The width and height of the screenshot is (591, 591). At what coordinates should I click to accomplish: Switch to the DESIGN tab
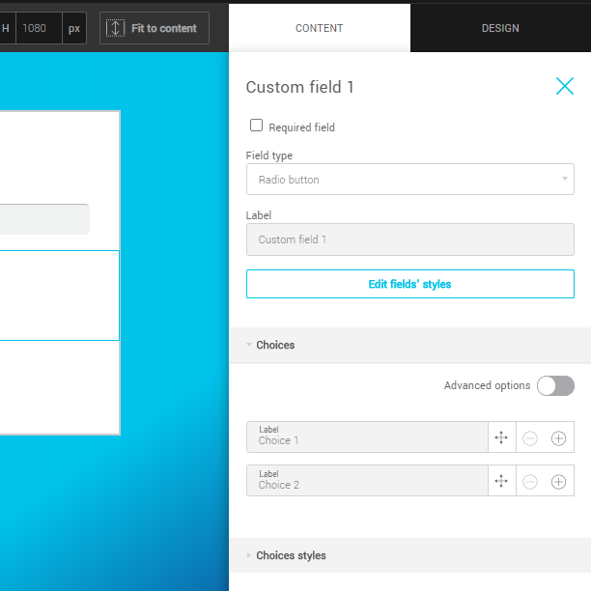[x=500, y=28]
